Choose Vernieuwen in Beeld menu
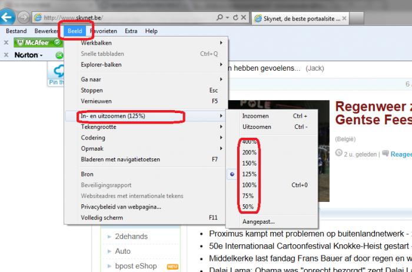The width and height of the screenshot is (412, 272). (145, 101)
